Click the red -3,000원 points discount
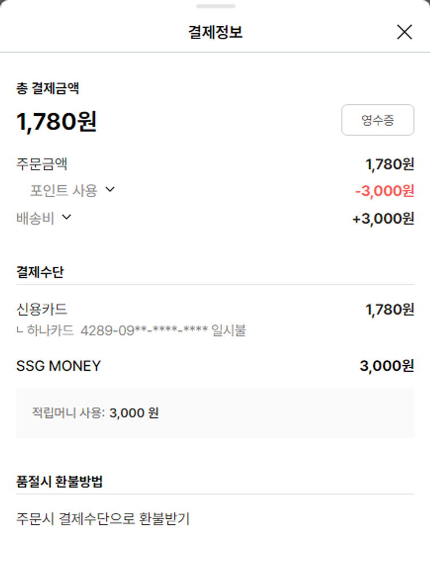 coord(384,191)
